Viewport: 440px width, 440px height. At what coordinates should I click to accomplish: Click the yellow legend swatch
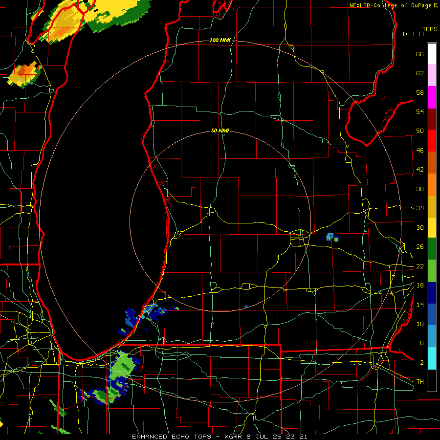[x=432, y=227]
